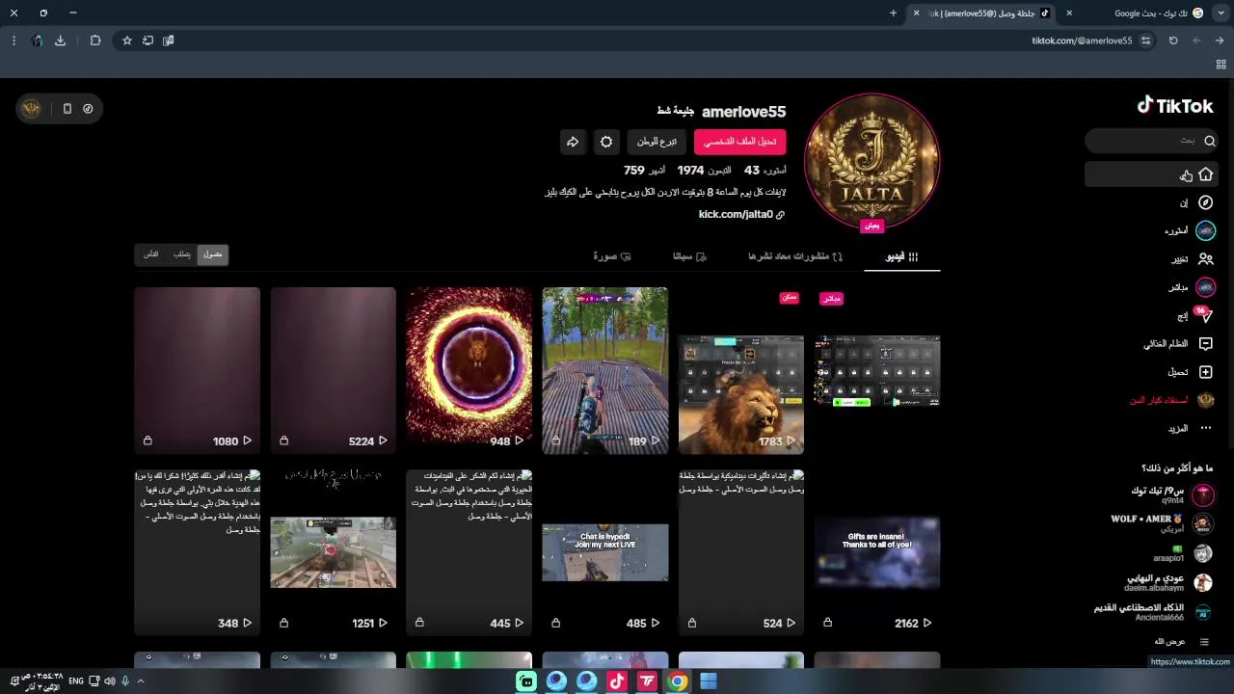Click the browser address bar tiktok.com/@amerlove55

pos(1082,40)
